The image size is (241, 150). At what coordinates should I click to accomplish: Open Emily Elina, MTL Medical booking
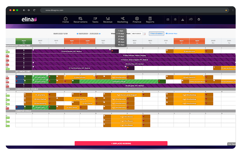134,64
